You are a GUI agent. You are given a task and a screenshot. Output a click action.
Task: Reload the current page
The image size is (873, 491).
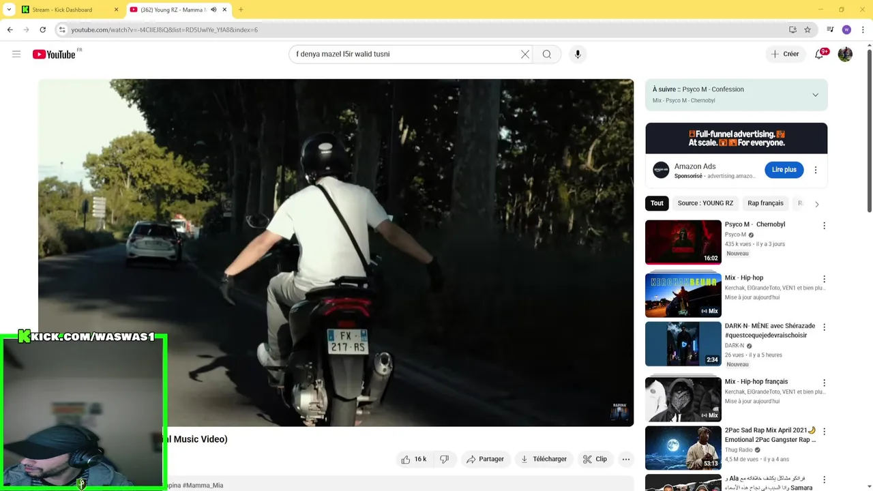[42, 30]
